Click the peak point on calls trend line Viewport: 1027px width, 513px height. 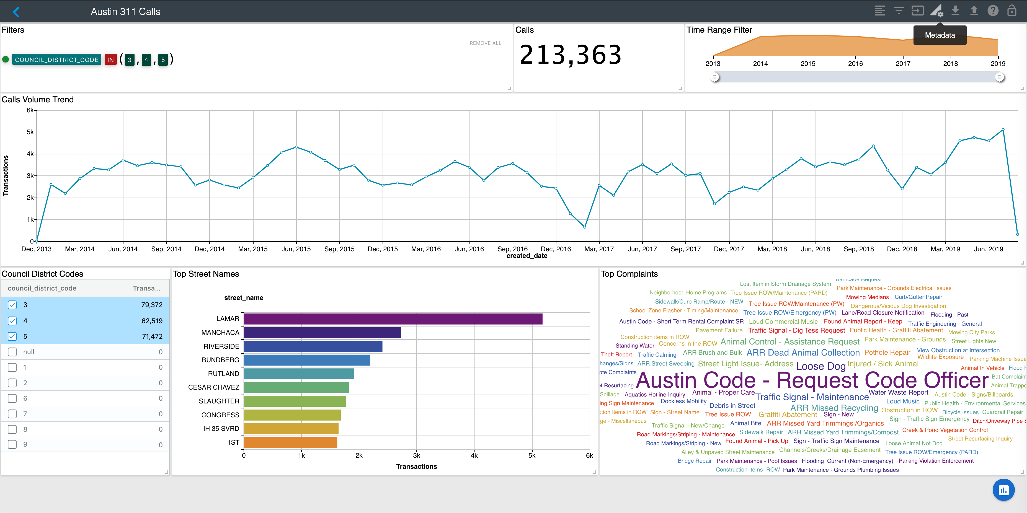point(1003,129)
